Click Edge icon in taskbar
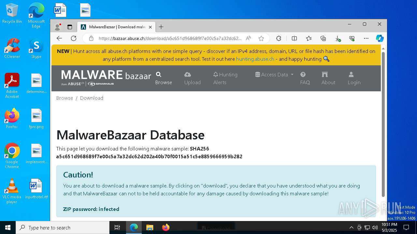417x234 pixels. (x=134, y=227)
